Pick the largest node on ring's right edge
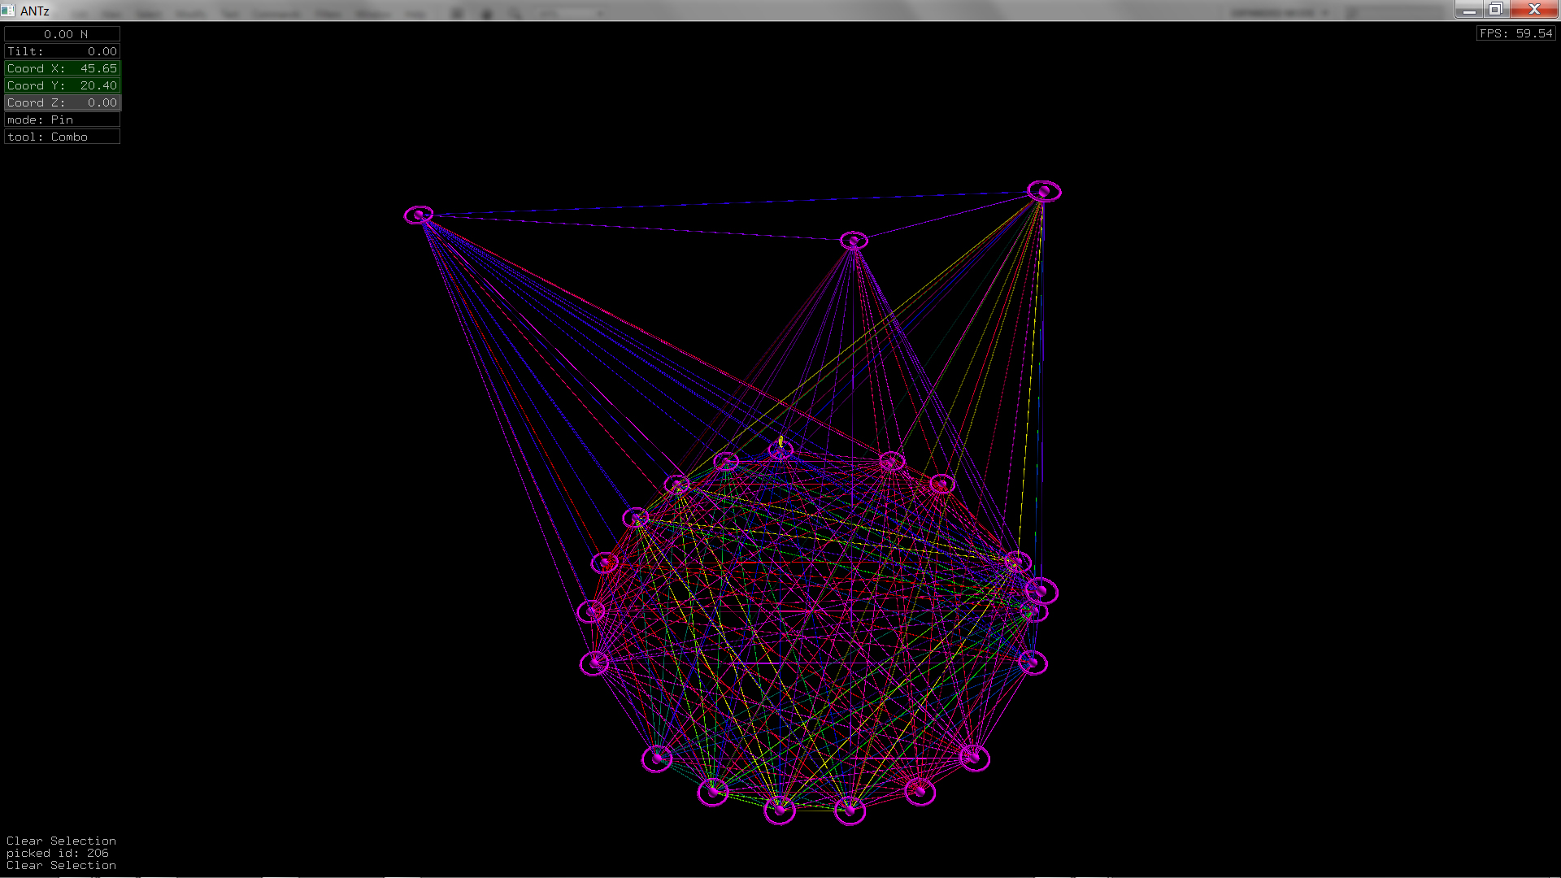The width and height of the screenshot is (1561, 878). click(1041, 591)
